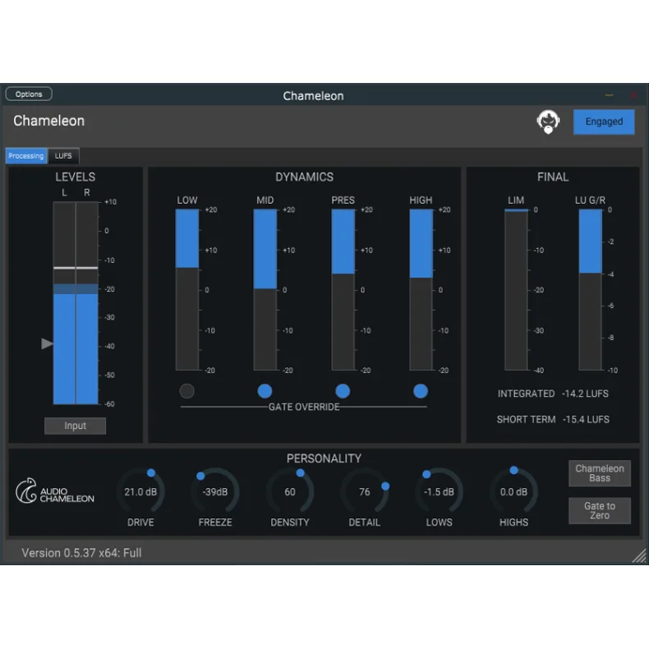Click the DETAIL knob showing 76

(x=364, y=491)
